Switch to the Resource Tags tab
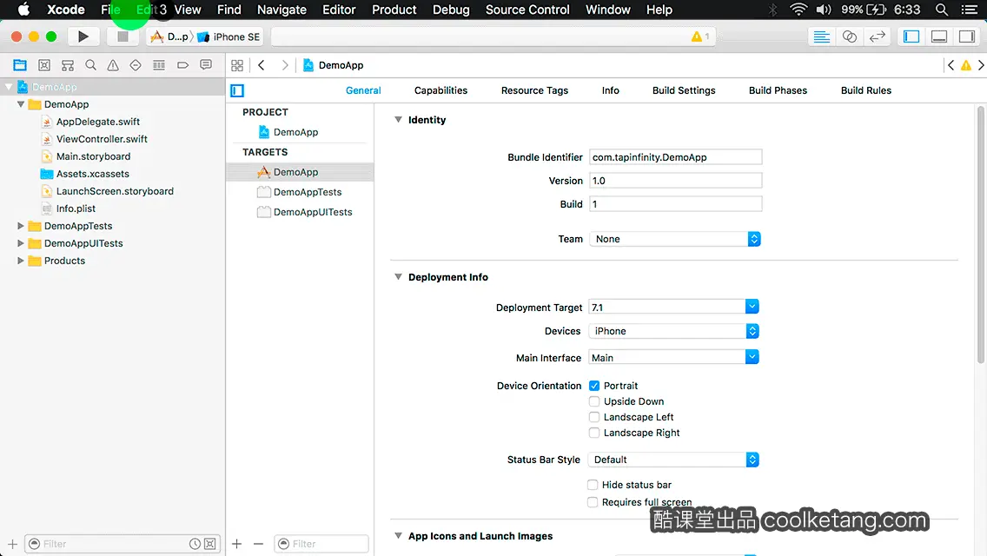 coord(534,90)
